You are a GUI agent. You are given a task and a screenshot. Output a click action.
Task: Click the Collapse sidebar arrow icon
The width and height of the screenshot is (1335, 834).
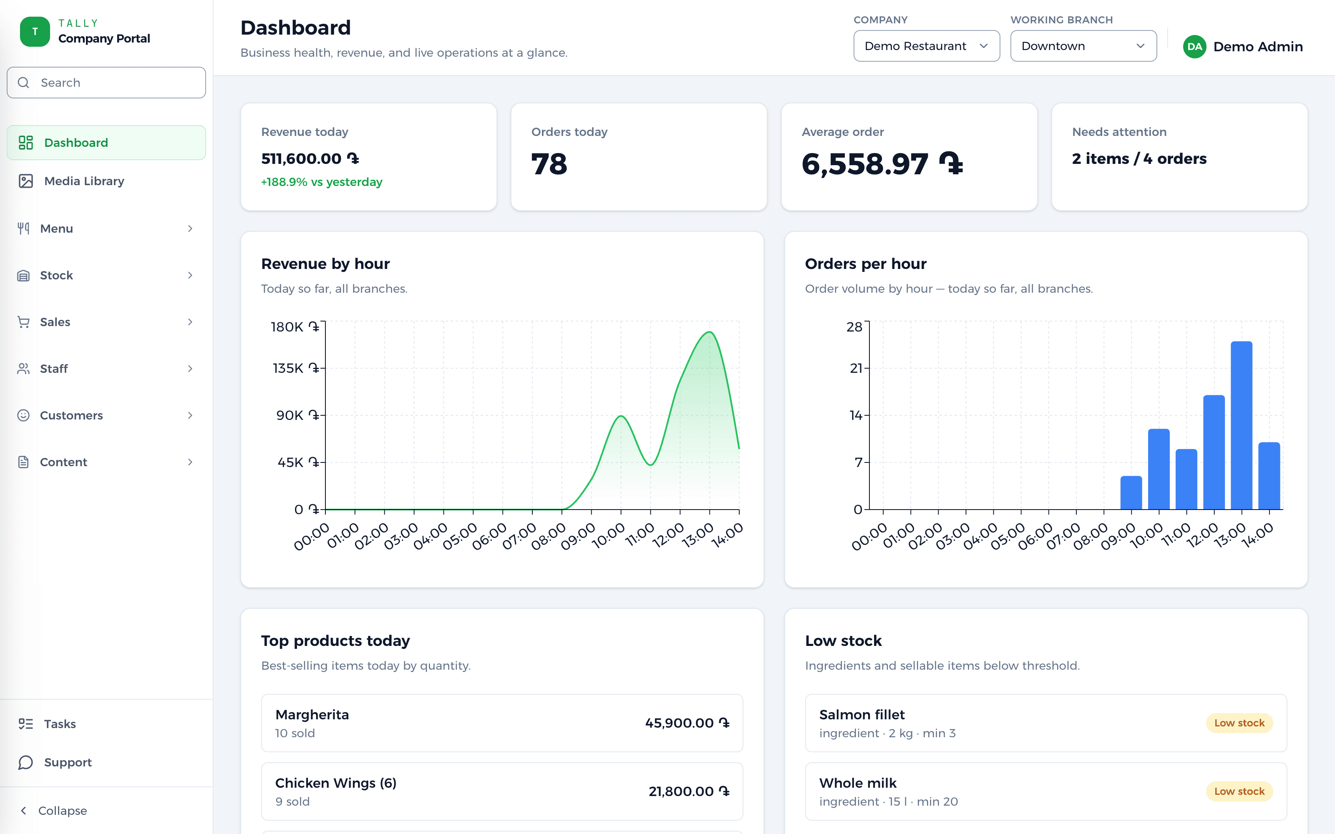23,810
